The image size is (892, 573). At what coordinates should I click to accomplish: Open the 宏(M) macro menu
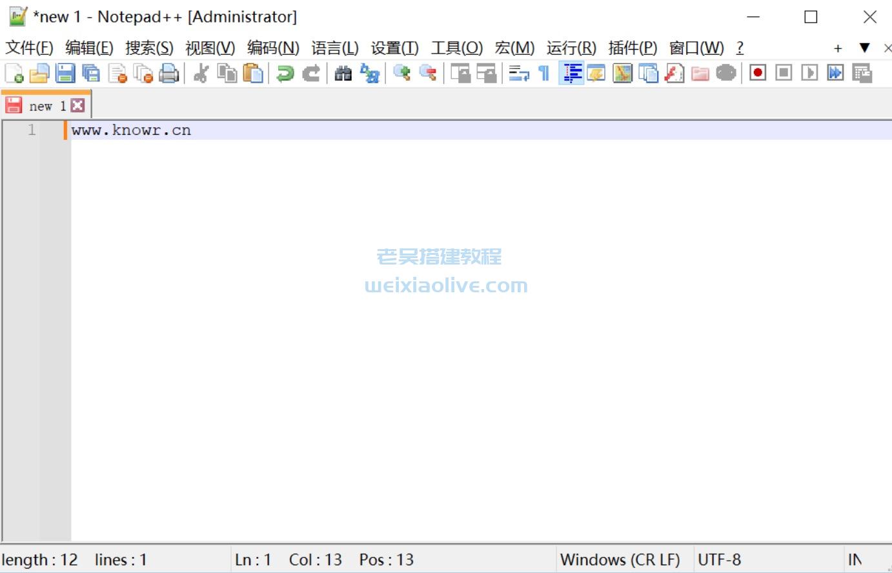tap(514, 47)
